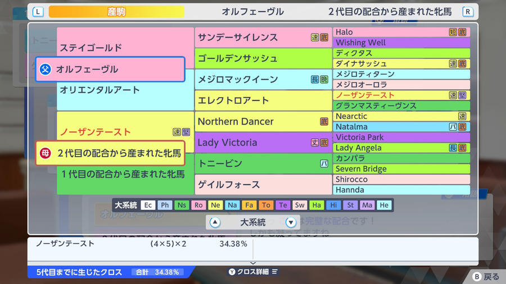Click the Sw lineage color swatch

tap(300, 205)
